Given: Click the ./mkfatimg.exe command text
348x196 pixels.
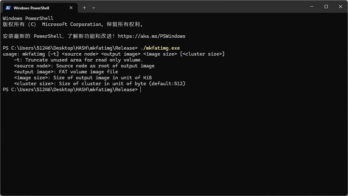Looking at the screenshot, I should tap(160, 48).
